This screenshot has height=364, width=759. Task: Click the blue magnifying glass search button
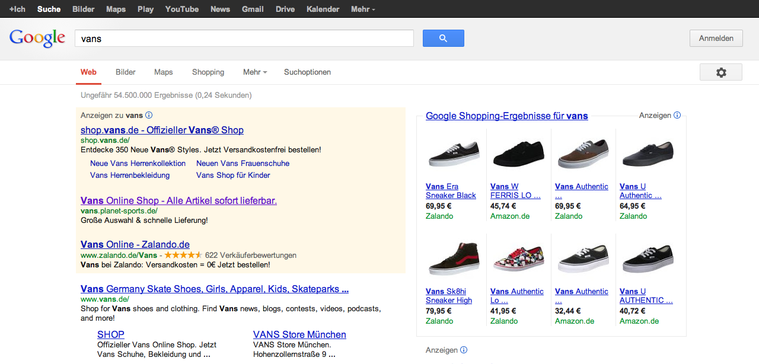(443, 39)
